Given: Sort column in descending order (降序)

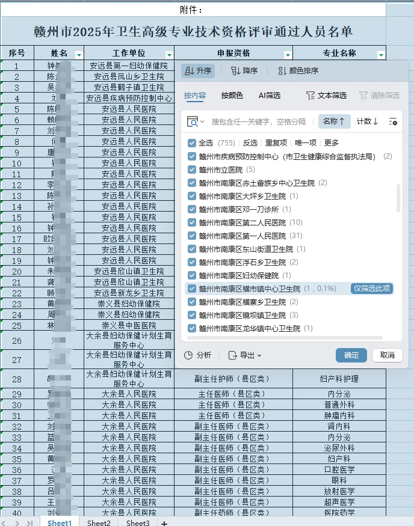Looking at the screenshot, I should (x=244, y=71).
